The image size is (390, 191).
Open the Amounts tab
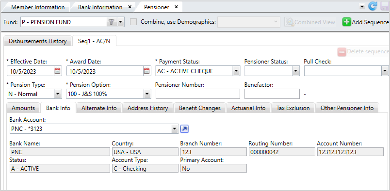[23, 108]
